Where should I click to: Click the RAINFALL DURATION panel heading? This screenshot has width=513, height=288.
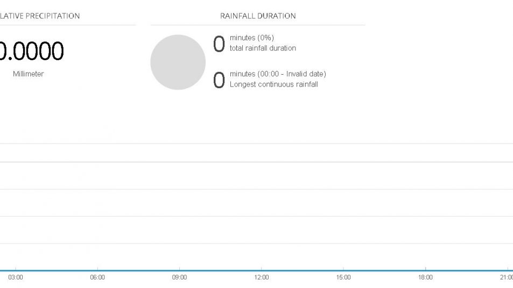pyautogui.click(x=258, y=16)
